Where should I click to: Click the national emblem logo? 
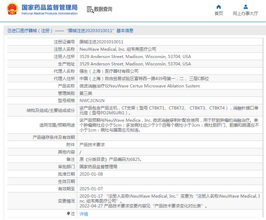[12, 9]
